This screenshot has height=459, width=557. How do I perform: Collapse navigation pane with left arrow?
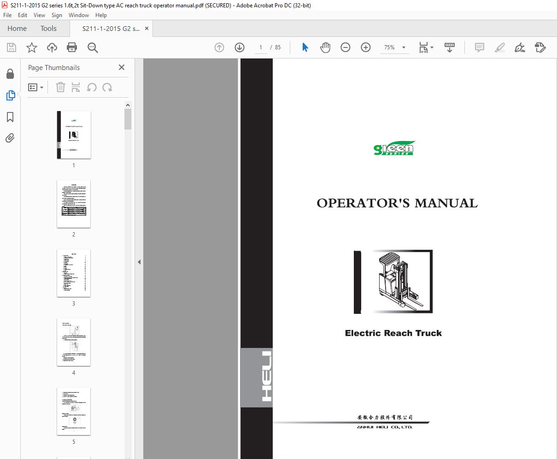pos(139,262)
